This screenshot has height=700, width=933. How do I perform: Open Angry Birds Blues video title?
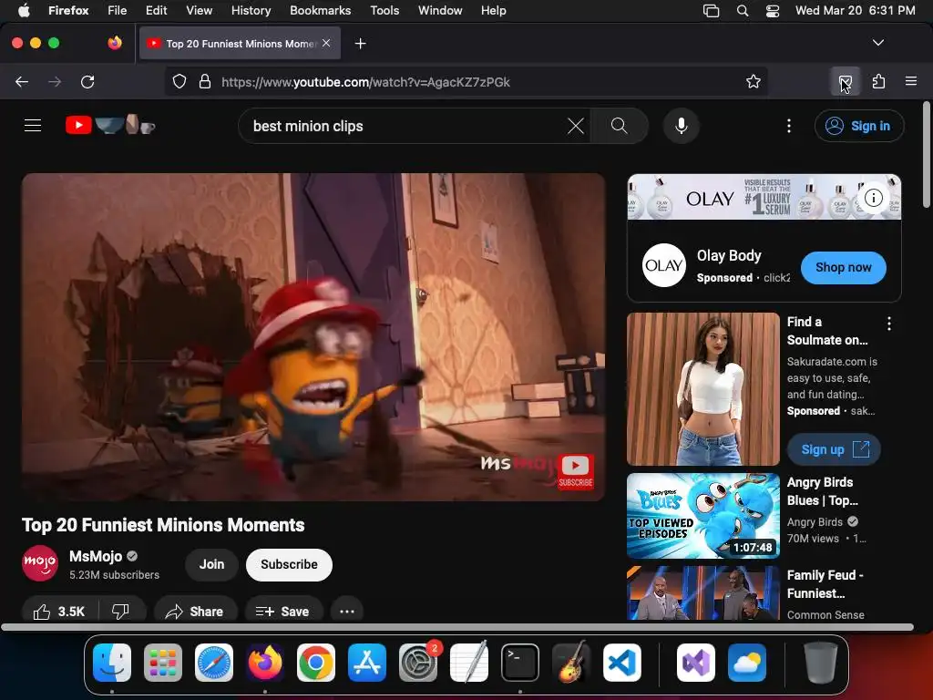(x=823, y=491)
